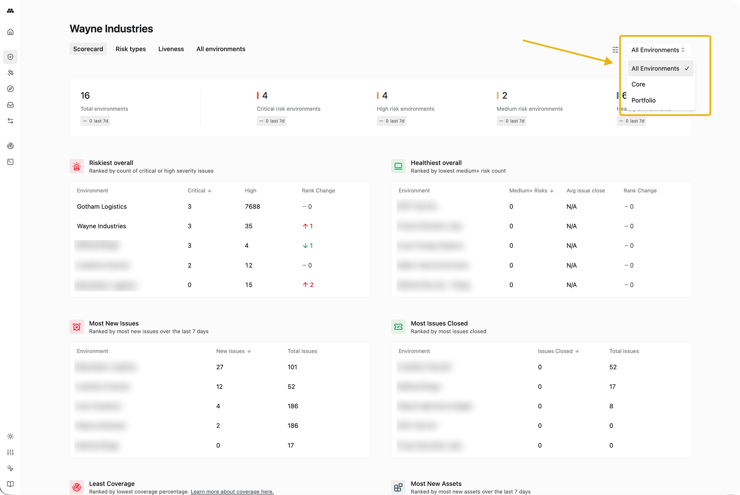
Task: Open the All Environments dropdown selector
Action: click(658, 50)
